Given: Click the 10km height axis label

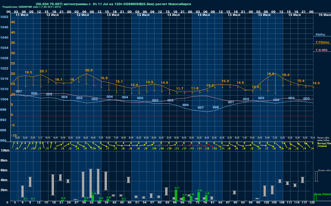Looking at the screenshot, I should pyautogui.click(x=5, y=150).
